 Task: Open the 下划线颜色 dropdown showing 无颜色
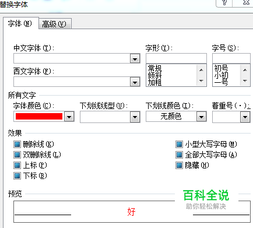[201, 117]
